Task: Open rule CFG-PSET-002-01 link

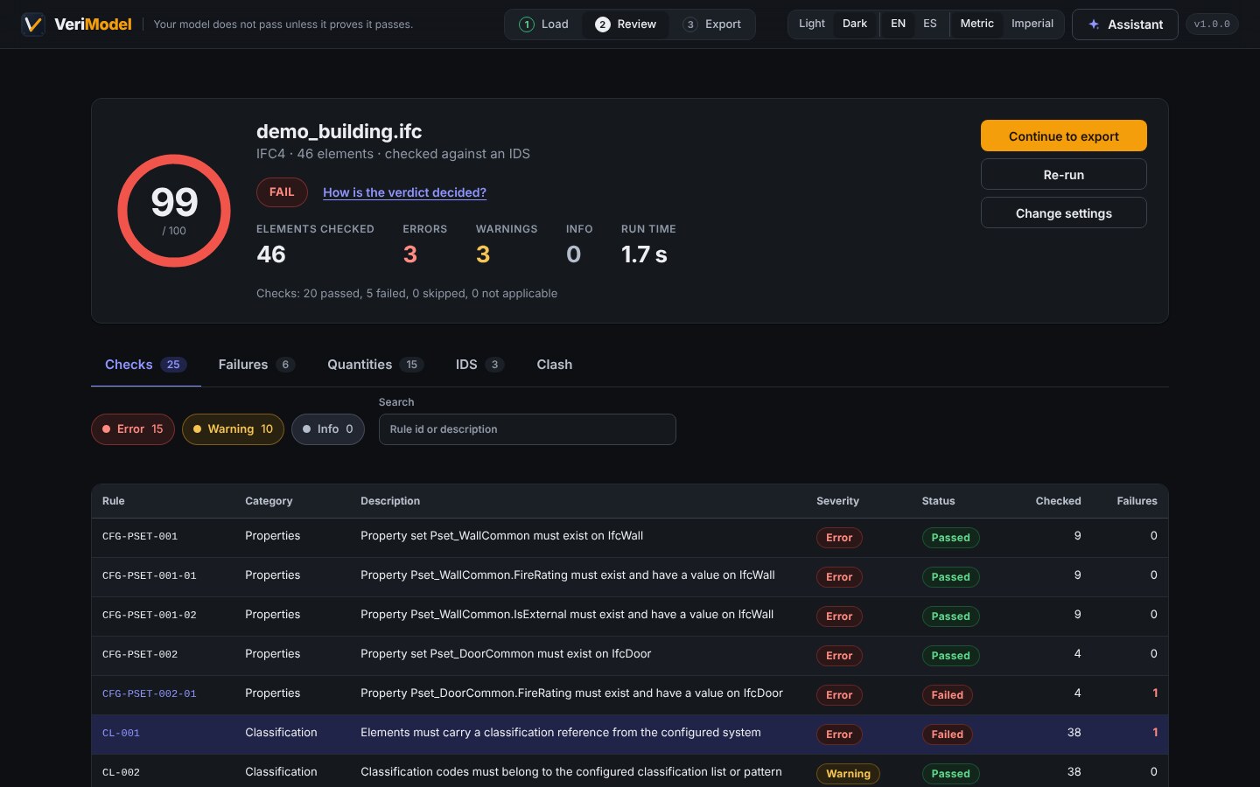Action: click(x=150, y=694)
